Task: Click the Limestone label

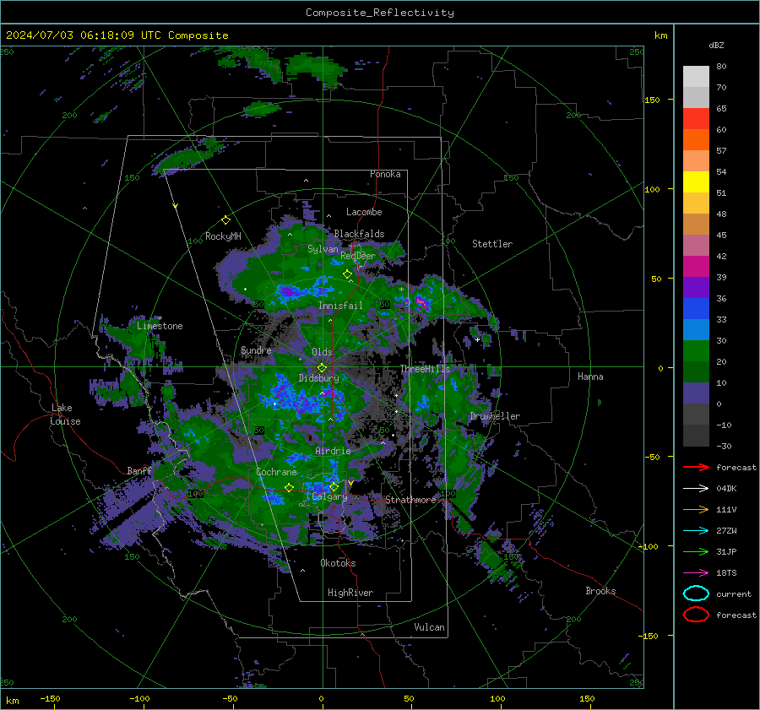Action: 160,326
